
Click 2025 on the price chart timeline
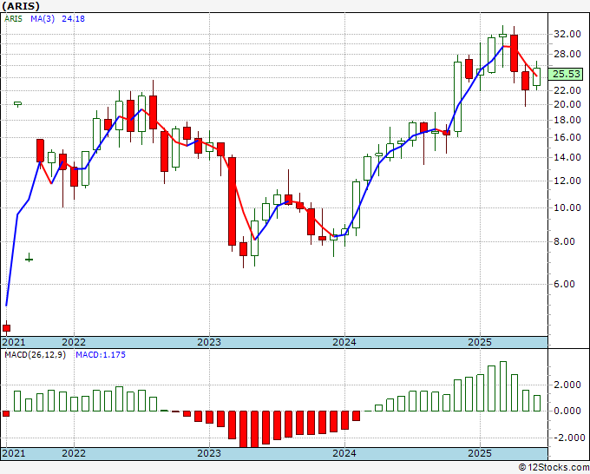coord(480,342)
